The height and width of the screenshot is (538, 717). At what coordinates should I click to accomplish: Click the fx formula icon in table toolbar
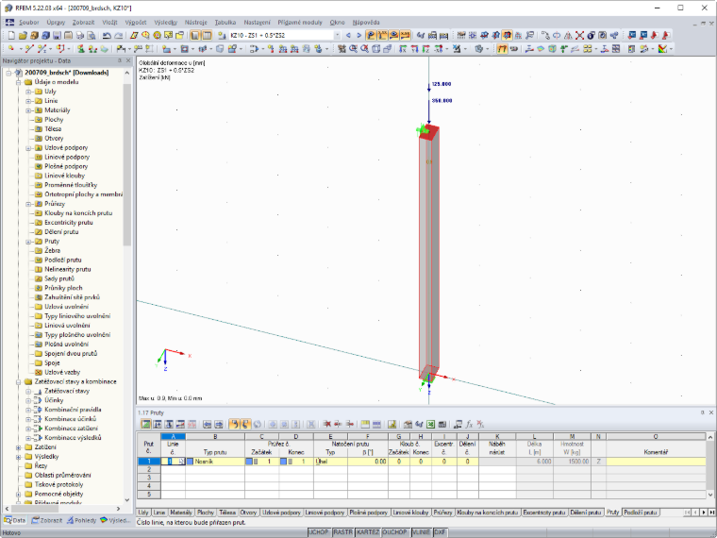tap(469, 424)
